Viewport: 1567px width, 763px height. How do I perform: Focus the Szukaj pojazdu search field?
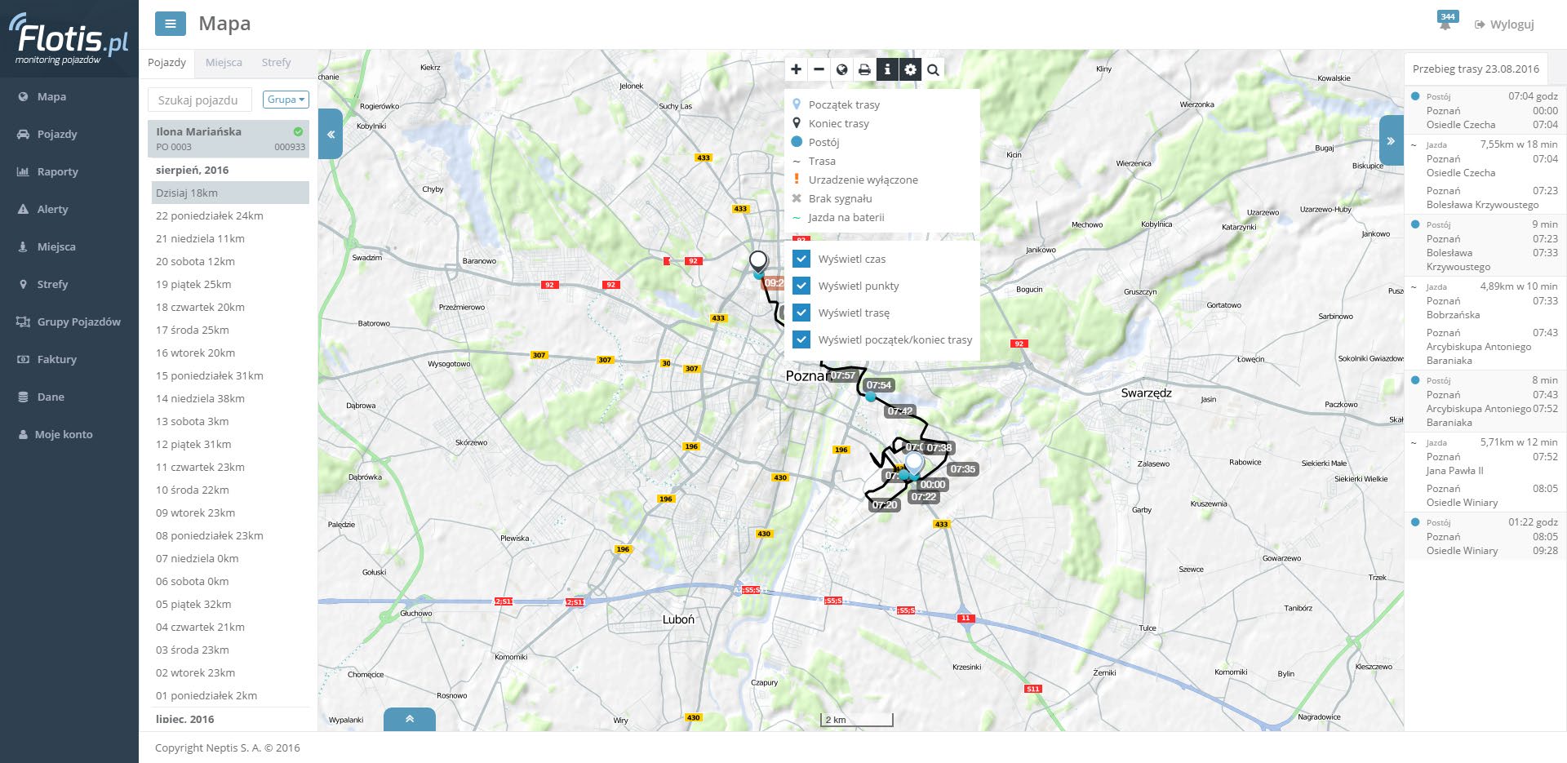[200, 100]
